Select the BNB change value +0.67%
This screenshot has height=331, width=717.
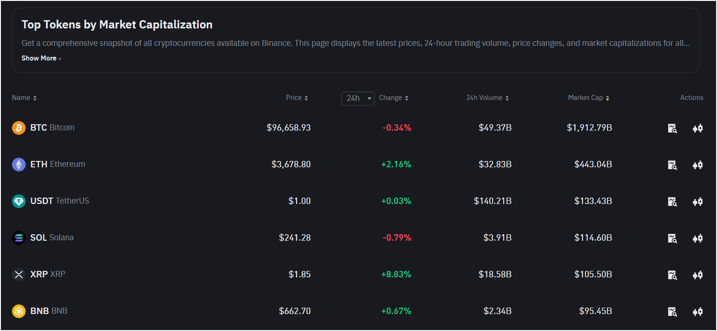pos(396,311)
